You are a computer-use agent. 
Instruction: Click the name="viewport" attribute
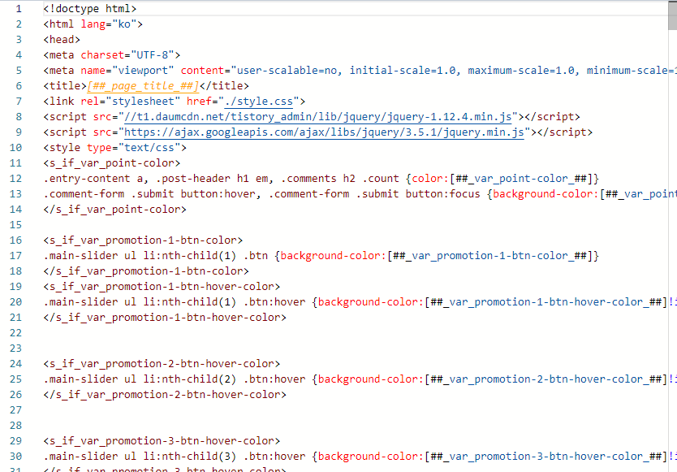click(x=127, y=71)
